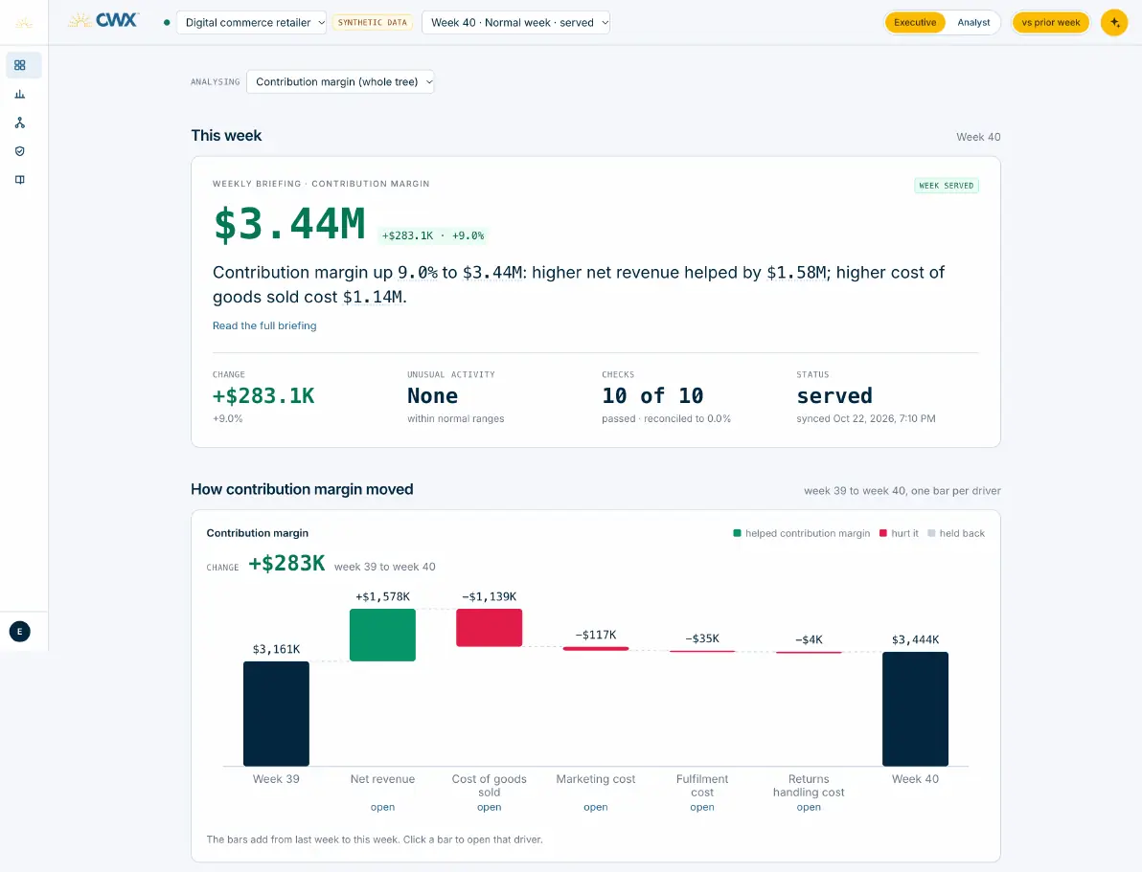
Task: Open the user avatar E
Action: 20,631
